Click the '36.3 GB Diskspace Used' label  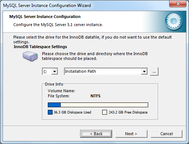(72, 112)
